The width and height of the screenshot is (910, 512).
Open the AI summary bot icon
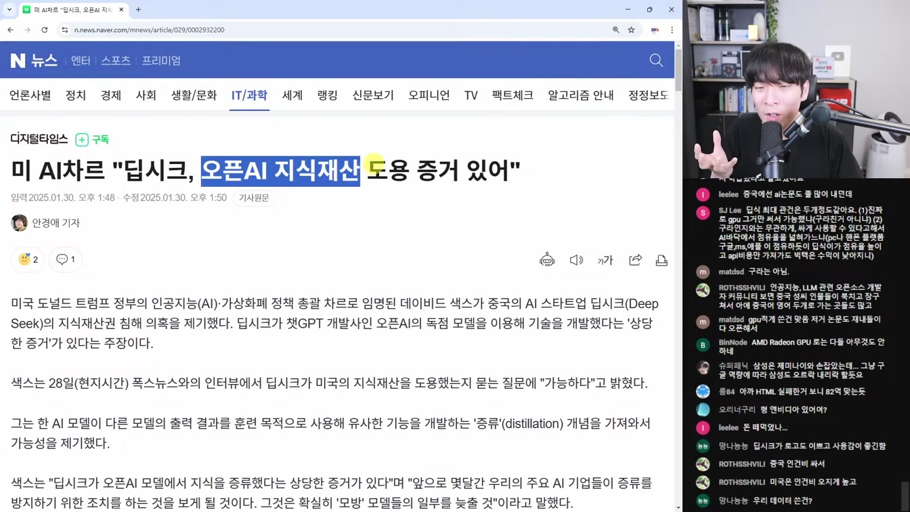(x=547, y=260)
